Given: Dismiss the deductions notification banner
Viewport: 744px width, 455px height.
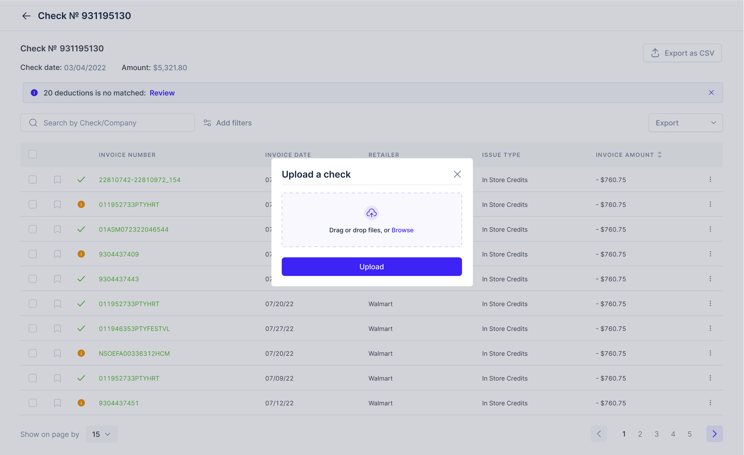Looking at the screenshot, I should point(712,92).
